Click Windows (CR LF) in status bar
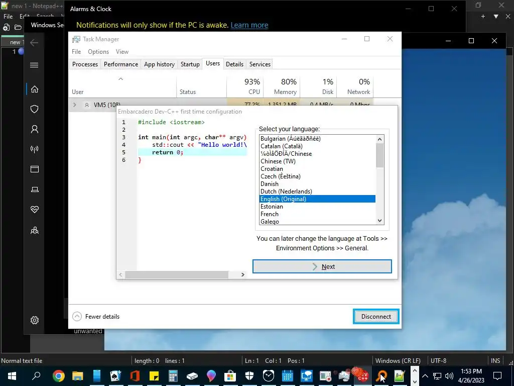514x386 pixels. click(x=398, y=361)
